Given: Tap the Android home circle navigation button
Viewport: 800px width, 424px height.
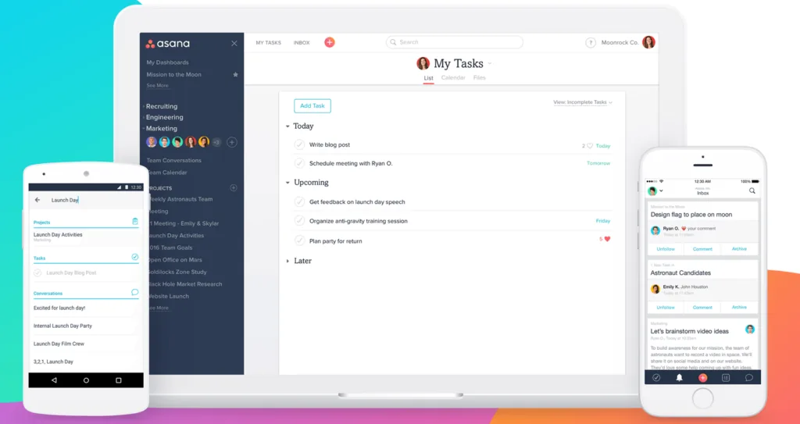Looking at the screenshot, I should [86, 380].
